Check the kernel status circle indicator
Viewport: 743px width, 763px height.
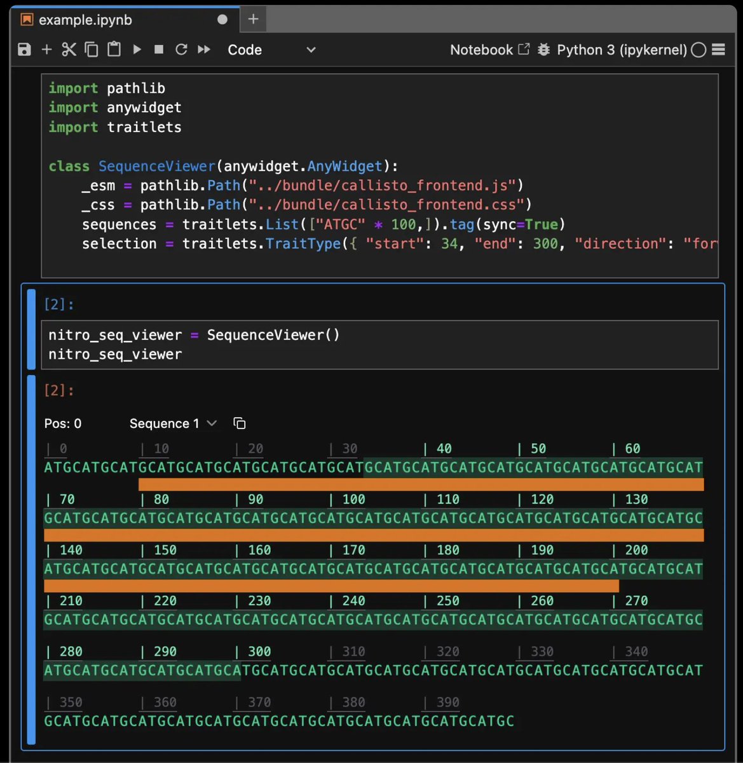tap(699, 50)
